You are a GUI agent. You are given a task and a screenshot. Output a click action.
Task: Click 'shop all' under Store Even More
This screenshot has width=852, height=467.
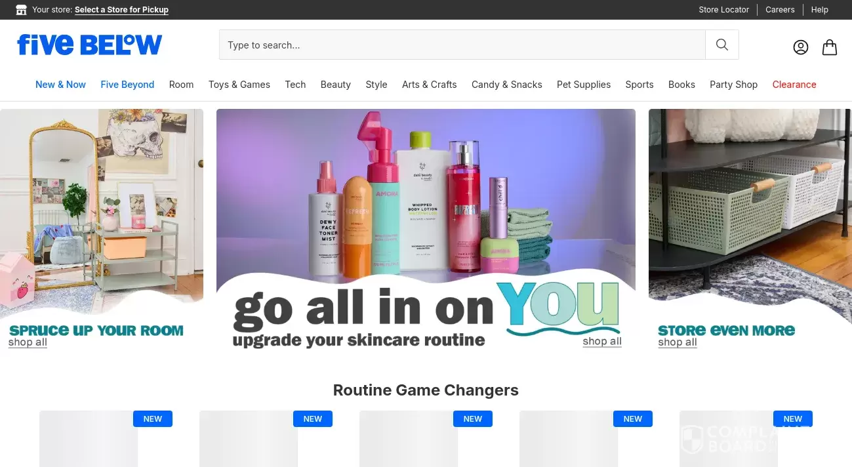tap(678, 342)
